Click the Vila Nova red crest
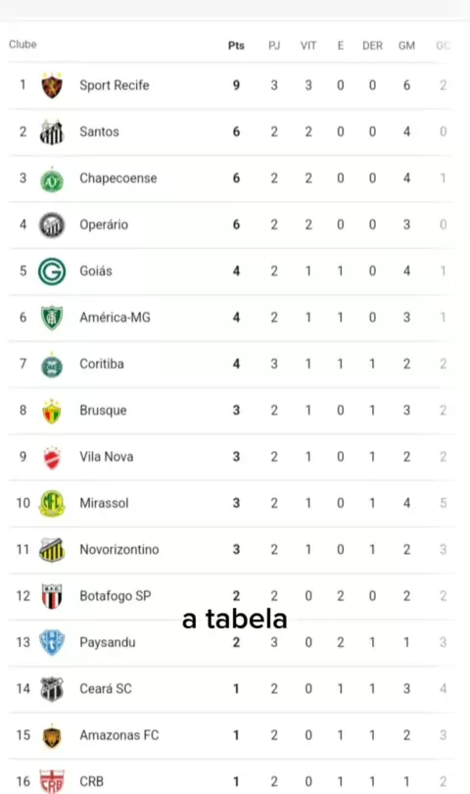The image size is (470, 794). tap(52, 457)
